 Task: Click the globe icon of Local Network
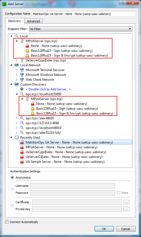pyautogui.click(x=17, y=65)
